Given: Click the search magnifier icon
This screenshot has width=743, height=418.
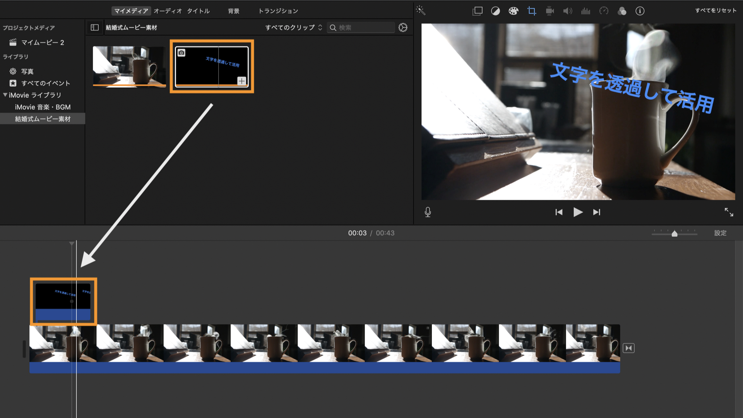Looking at the screenshot, I should 333,27.
